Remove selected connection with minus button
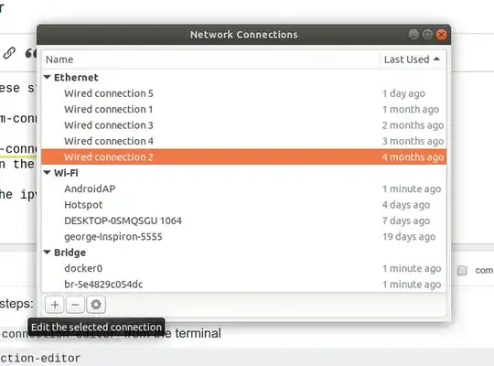 (75, 305)
